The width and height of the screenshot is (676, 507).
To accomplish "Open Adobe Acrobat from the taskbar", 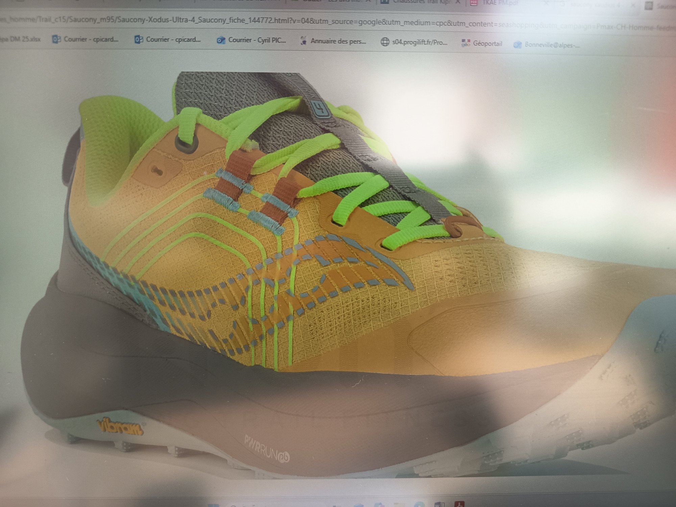I will (x=459, y=504).
